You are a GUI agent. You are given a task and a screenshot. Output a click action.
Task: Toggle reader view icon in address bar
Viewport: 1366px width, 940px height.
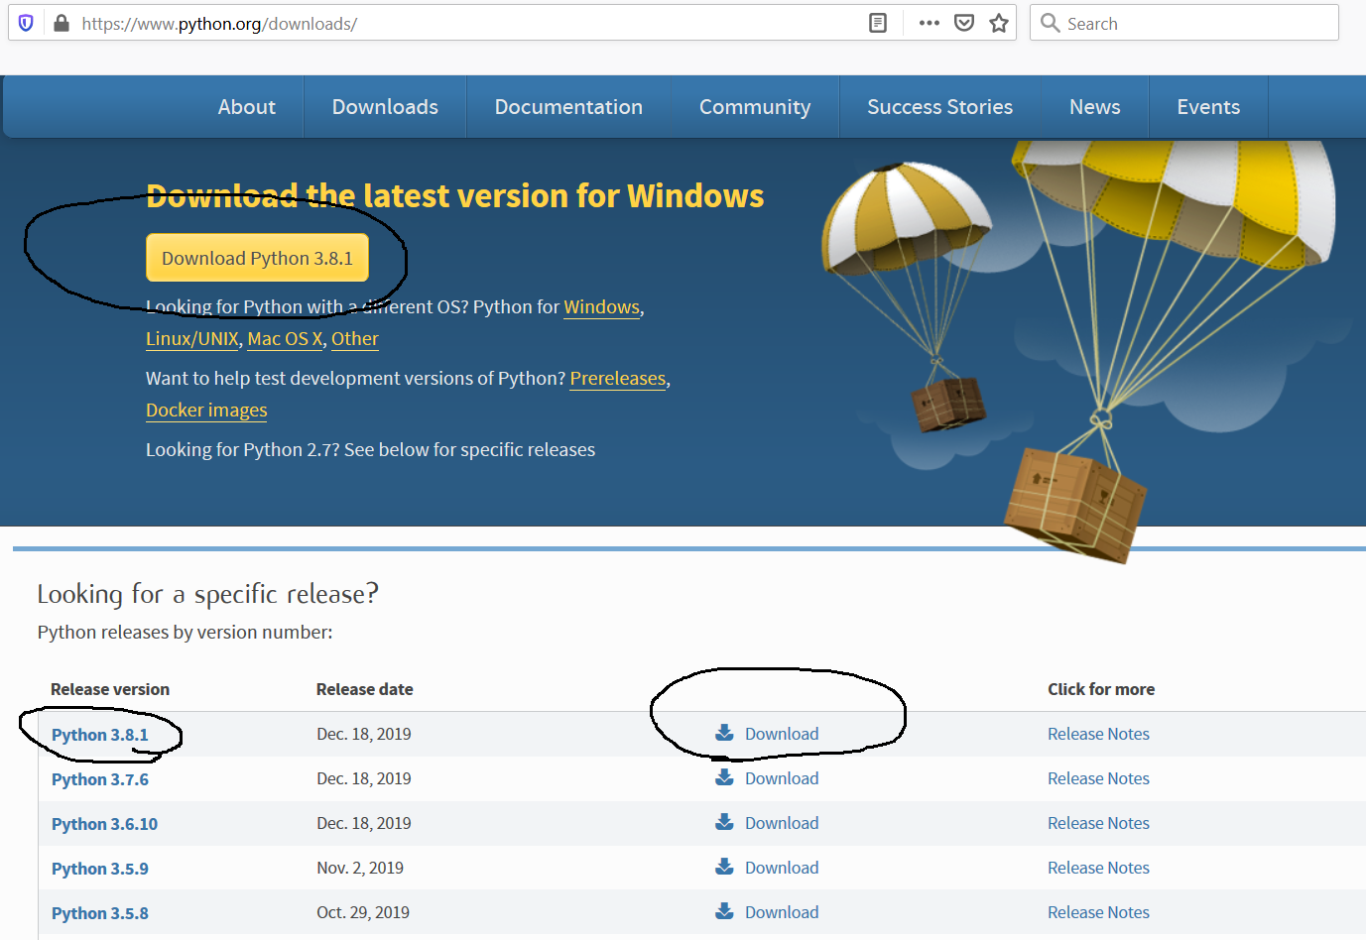pyautogui.click(x=878, y=23)
